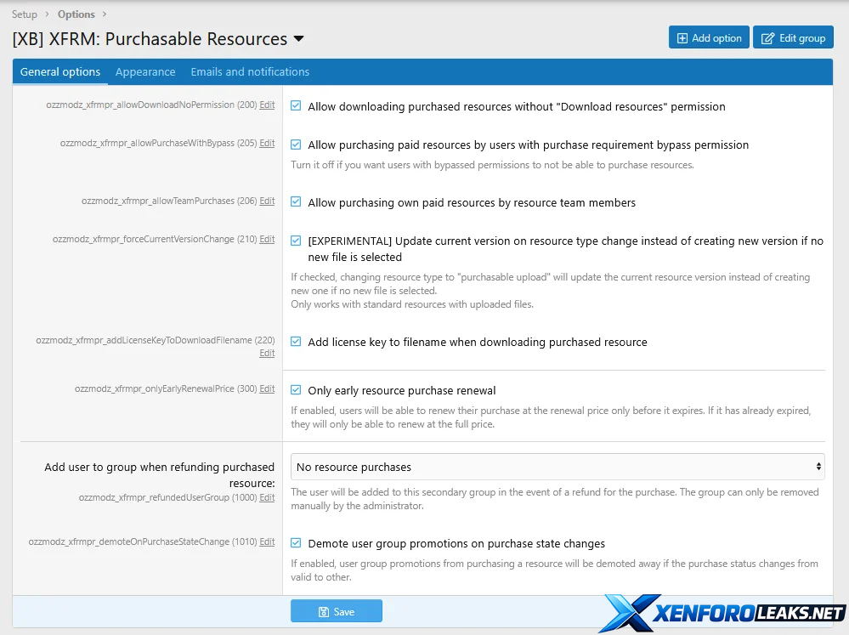849x635 pixels.
Task: Uncheck Demote user group promotions checkbox
Action: tap(296, 543)
